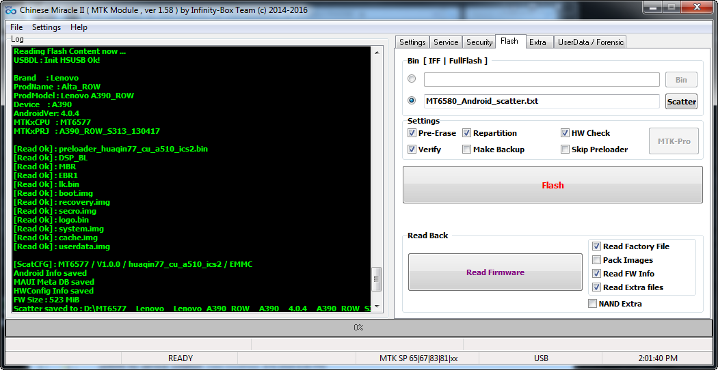Open the UserData / Forensic tab
This screenshot has height=370, width=718.
tap(590, 42)
